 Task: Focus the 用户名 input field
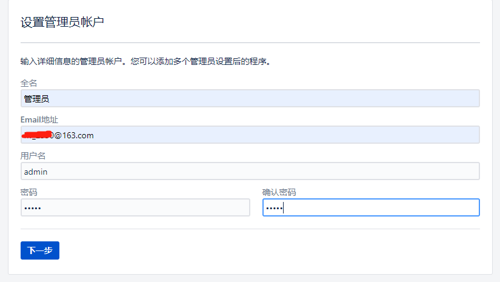click(250, 171)
